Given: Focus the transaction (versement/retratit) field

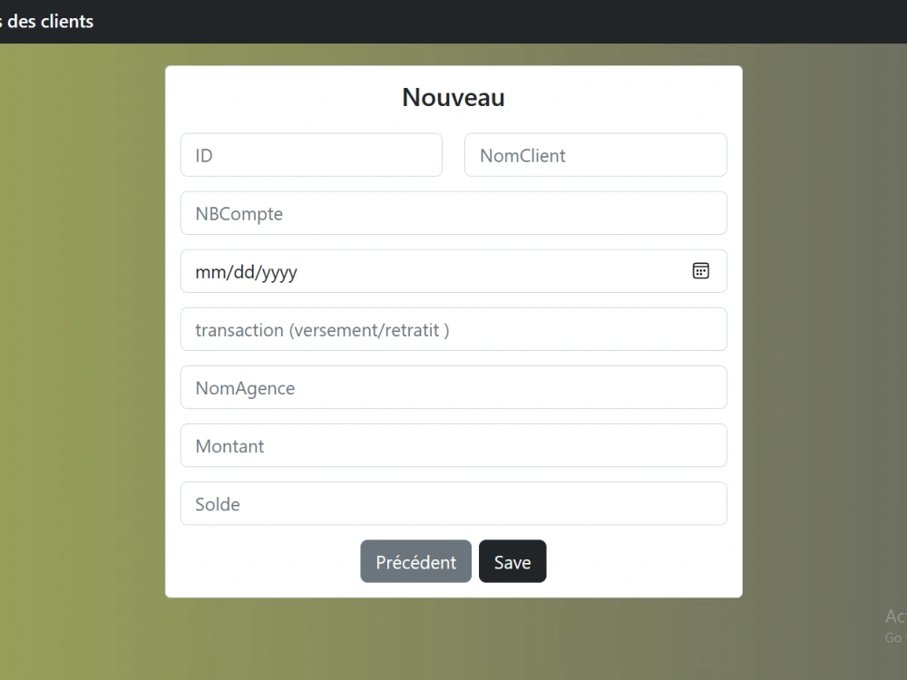Looking at the screenshot, I should 453,329.
